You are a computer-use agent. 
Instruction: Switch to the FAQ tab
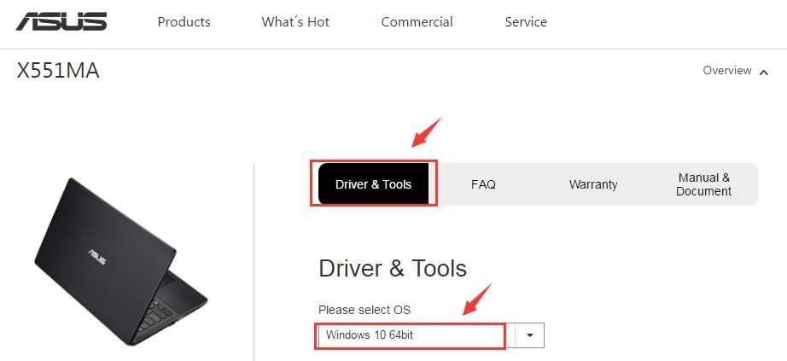click(483, 184)
